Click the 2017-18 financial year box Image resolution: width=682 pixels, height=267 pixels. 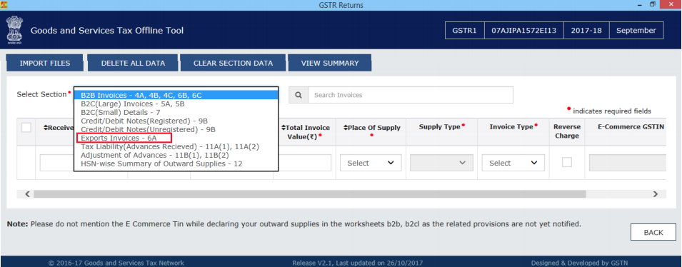click(587, 31)
